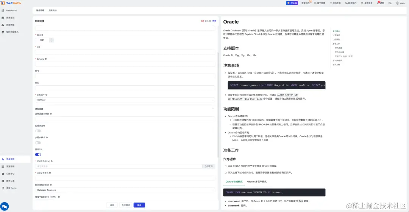This screenshot has height=212, width=409.
Task: Focus the 密码 input field
Action: pos(125,88)
